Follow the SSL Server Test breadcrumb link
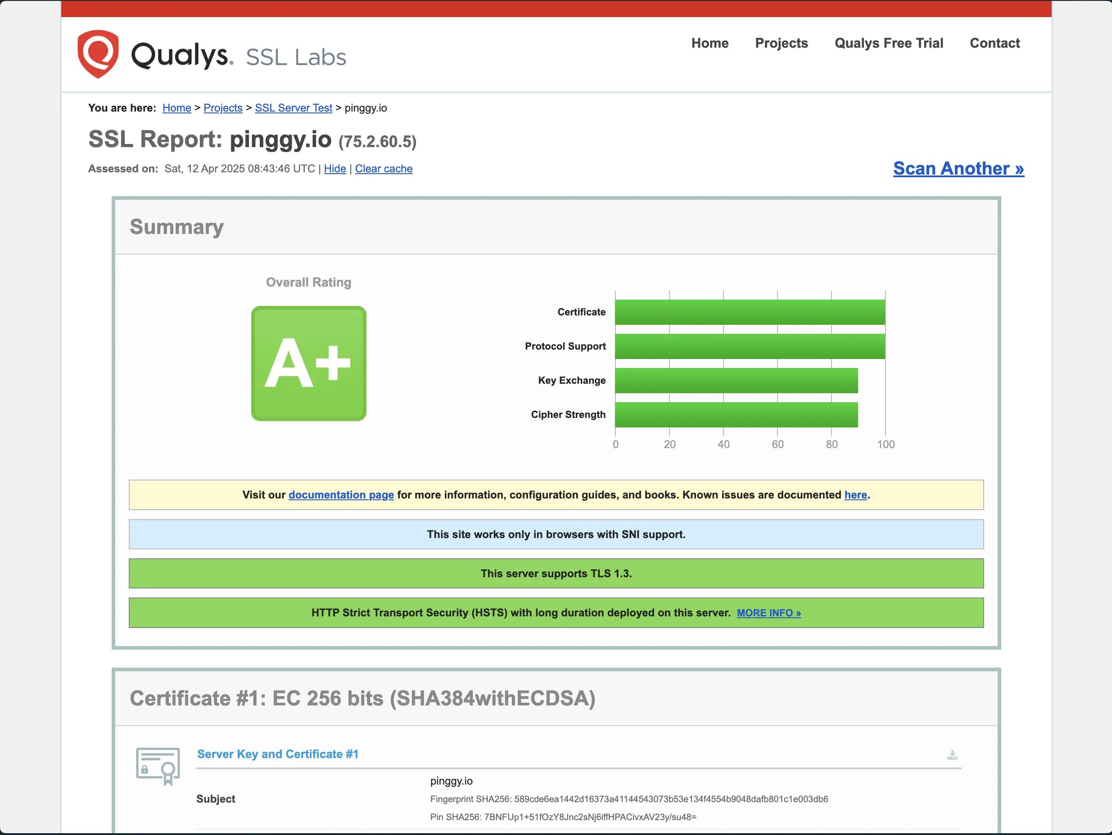Viewport: 1112px width, 835px height. [294, 108]
